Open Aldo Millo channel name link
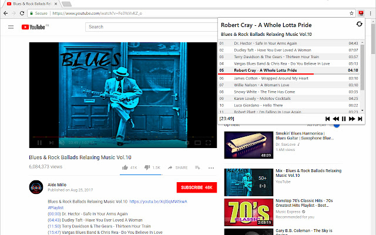 tap(57, 184)
